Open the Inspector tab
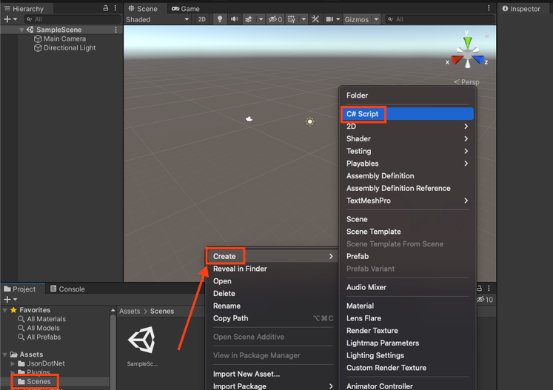 click(x=521, y=8)
